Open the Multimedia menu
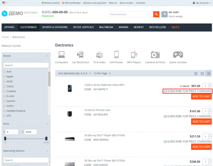 [106, 27]
